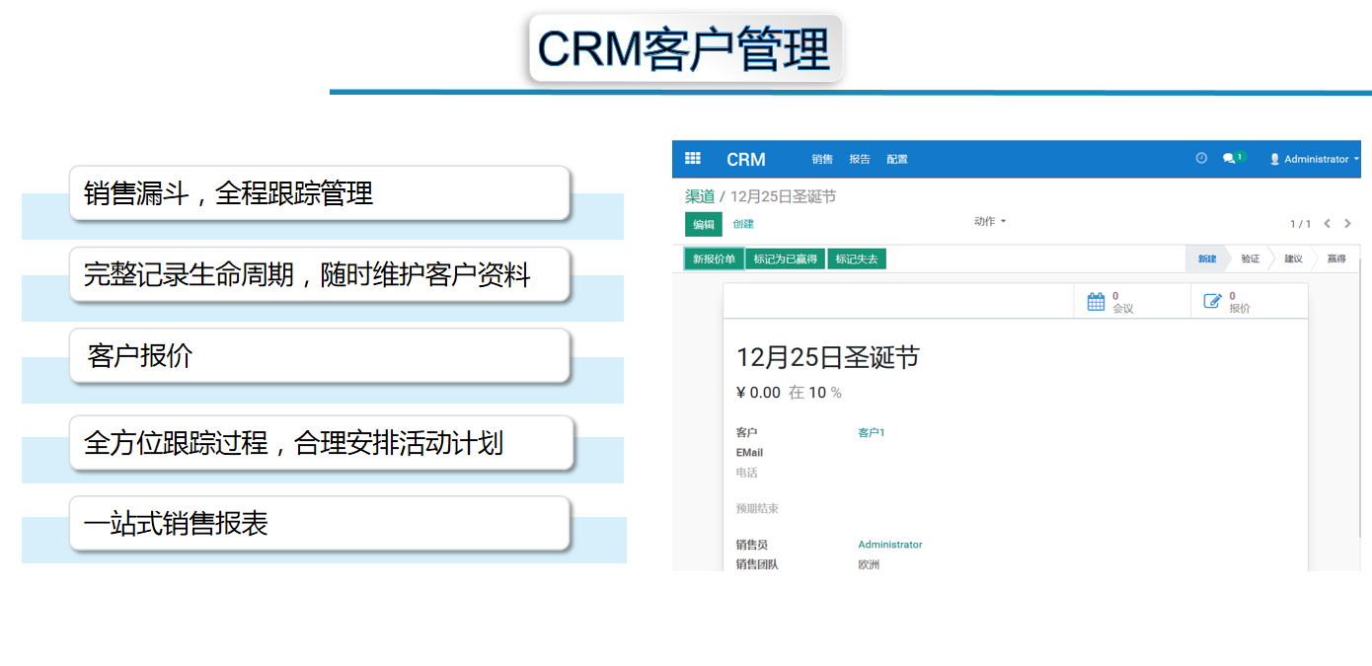
Task: Open the 客户1 customer link
Action: [x=872, y=432]
